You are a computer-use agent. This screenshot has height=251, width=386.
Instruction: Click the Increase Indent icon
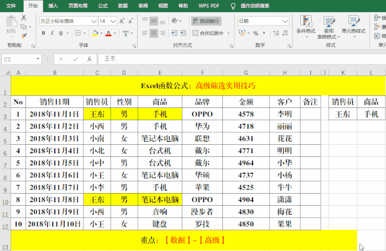pos(184,34)
